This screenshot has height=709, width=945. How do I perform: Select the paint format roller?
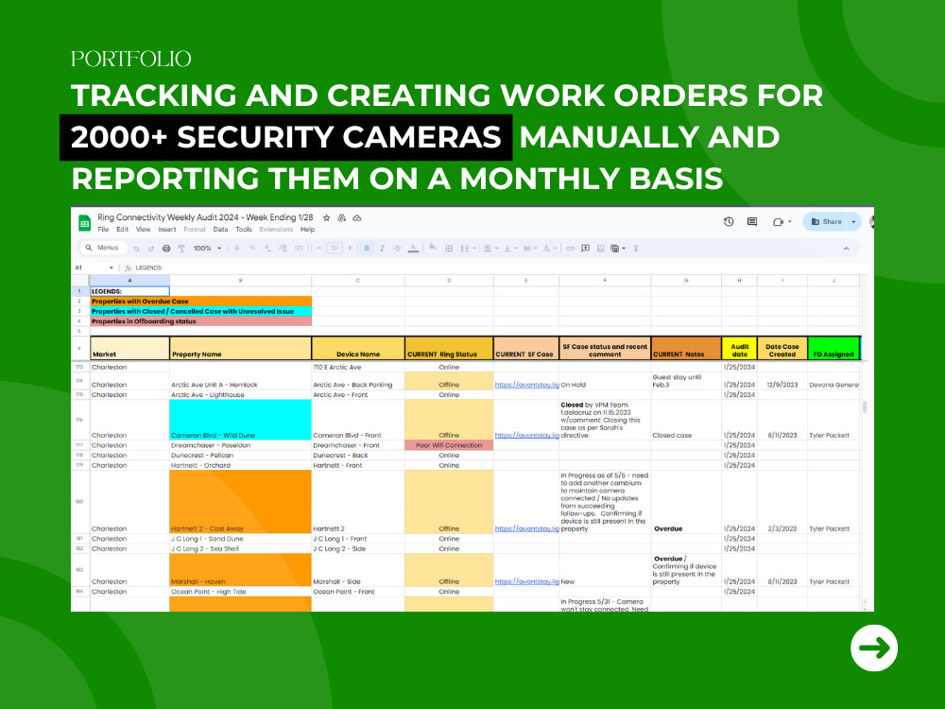181,249
